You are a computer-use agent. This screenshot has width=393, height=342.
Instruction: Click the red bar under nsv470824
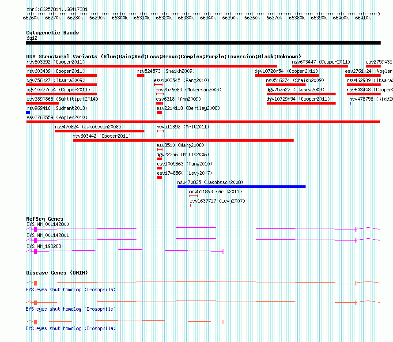tap(100, 132)
